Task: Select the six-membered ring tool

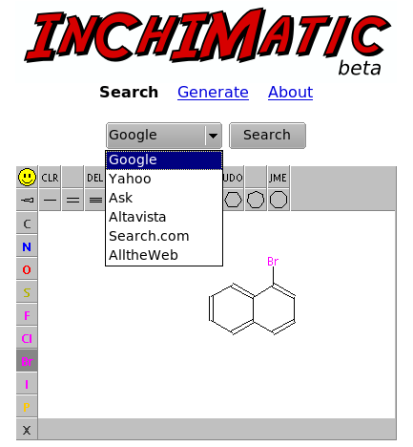Action: tap(233, 200)
